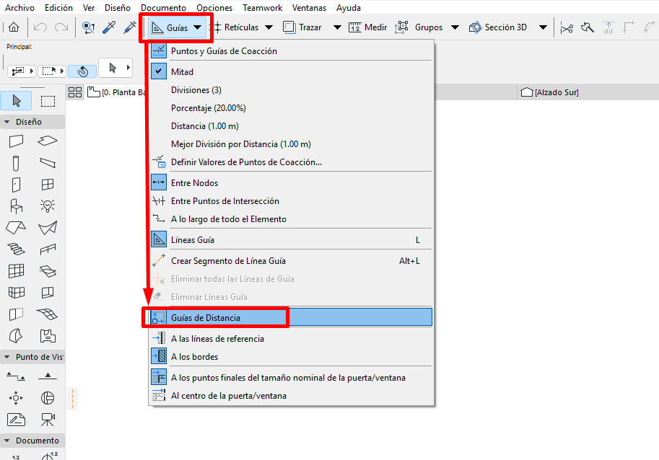
Task: Select Divisiones (3) snap option
Action: point(291,90)
